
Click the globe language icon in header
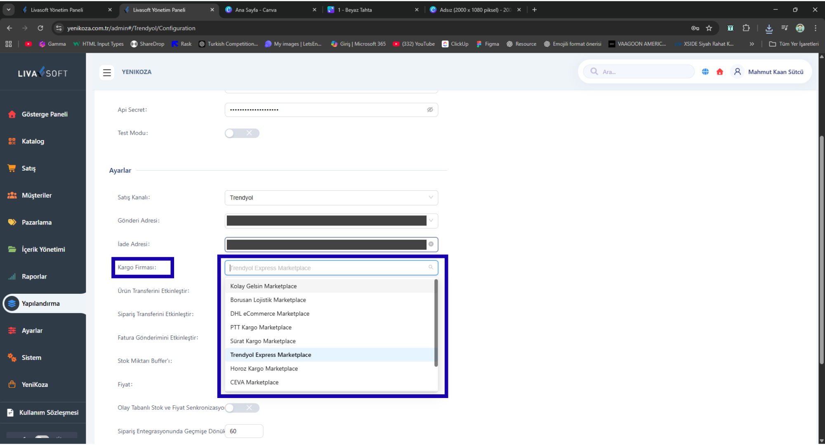pyautogui.click(x=705, y=72)
